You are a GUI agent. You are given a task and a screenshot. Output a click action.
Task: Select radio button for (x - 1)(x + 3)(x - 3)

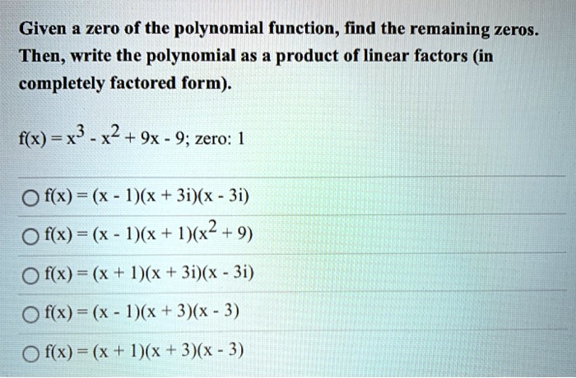30,315
